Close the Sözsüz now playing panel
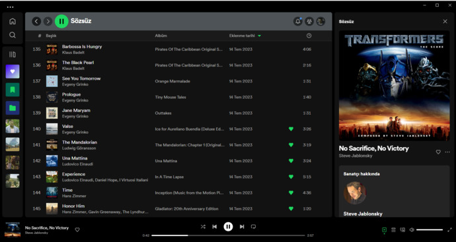Image resolution: width=456 pixels, height=242 pixels. [x=445, y=22]
